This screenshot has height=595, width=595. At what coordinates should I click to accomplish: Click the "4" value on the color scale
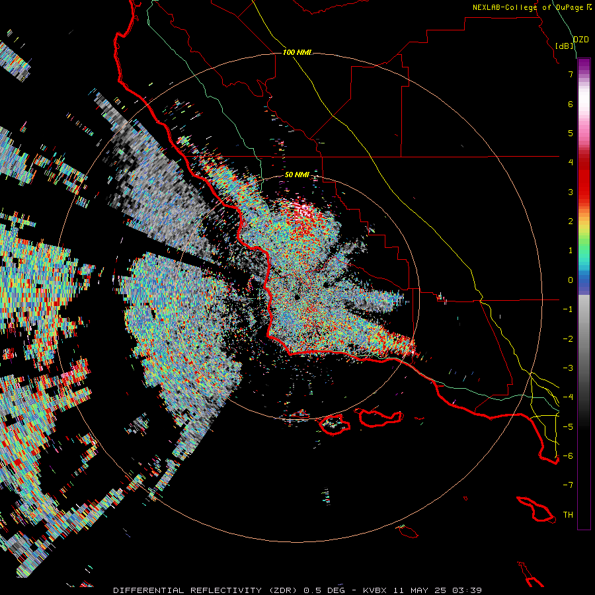coord(571,163)
